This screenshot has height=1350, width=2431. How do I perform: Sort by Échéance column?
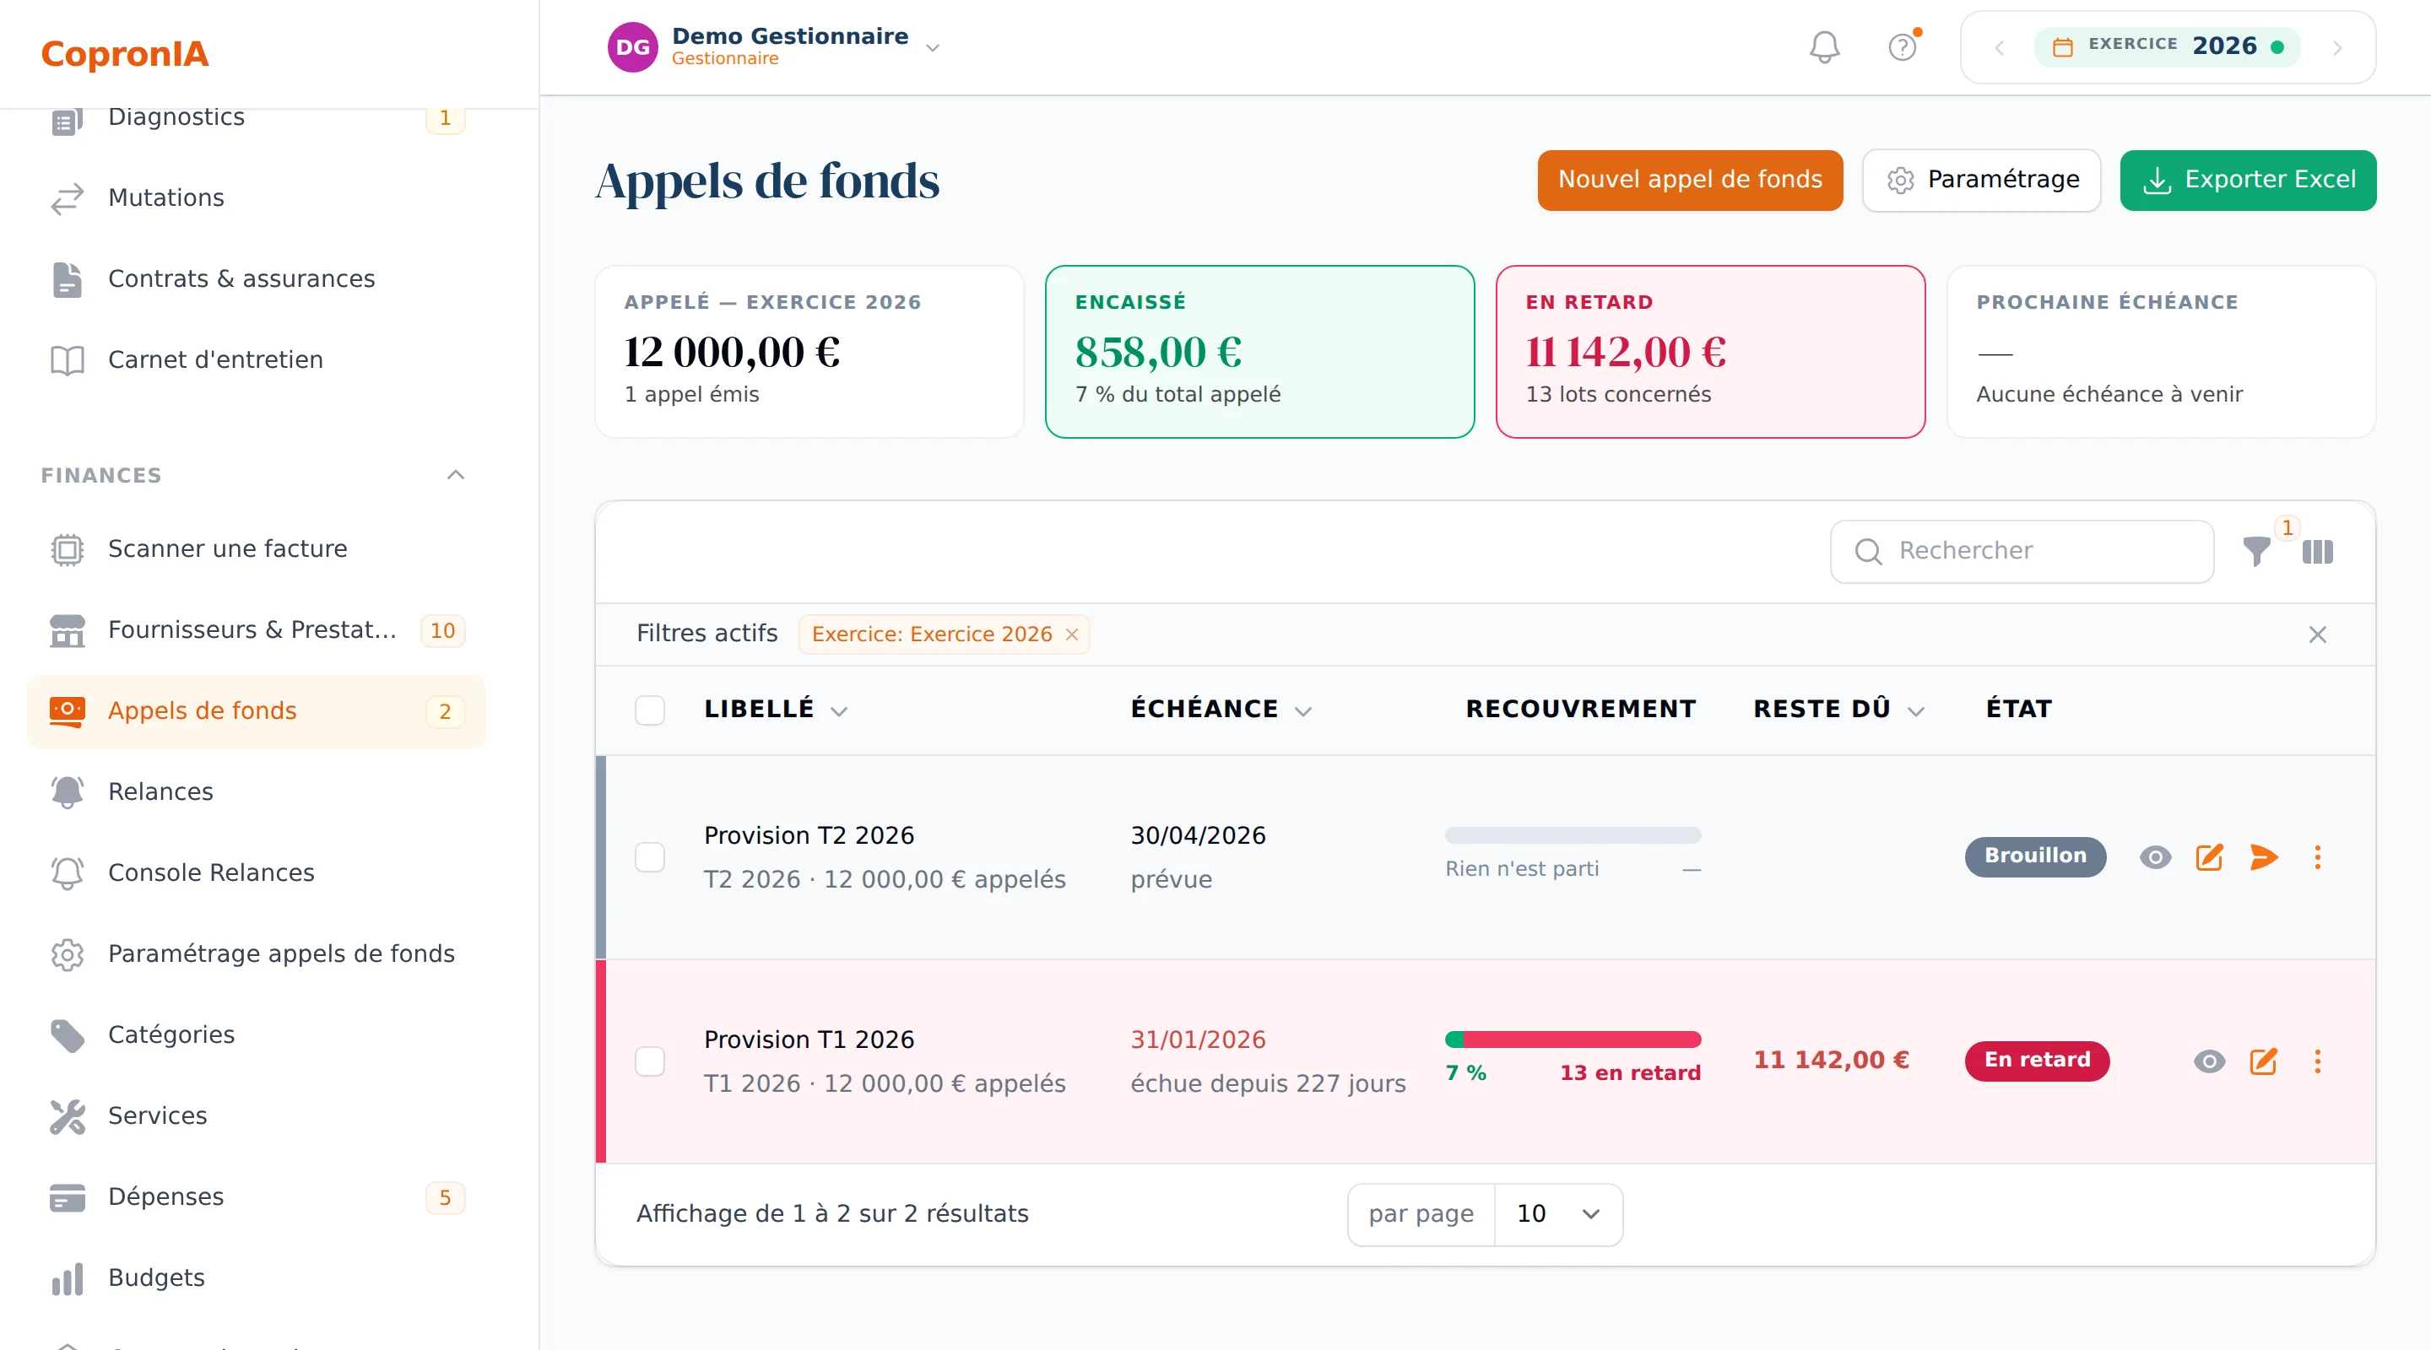point(1221,709)
